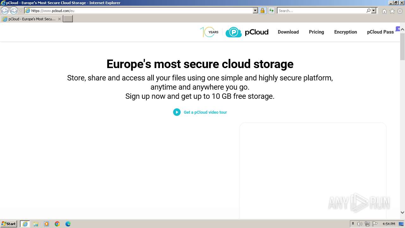This screenshot has height=228, width=405.
Task: Refresh the page with the refresh icon
Action: pos(271,10)
